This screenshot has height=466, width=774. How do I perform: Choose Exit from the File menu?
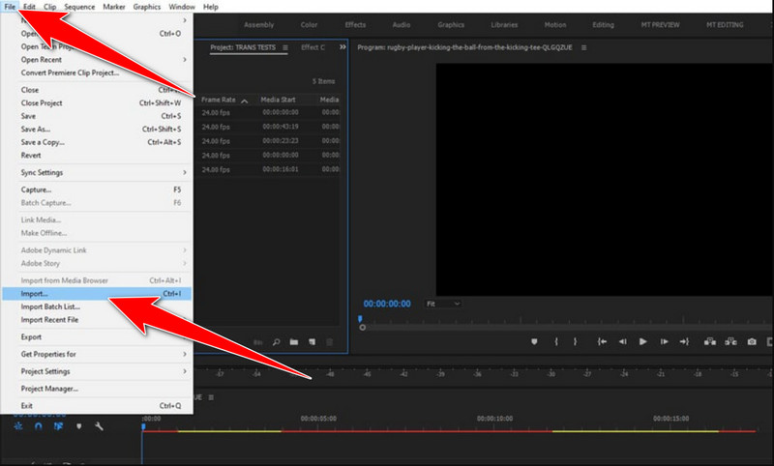pos(97,406)
